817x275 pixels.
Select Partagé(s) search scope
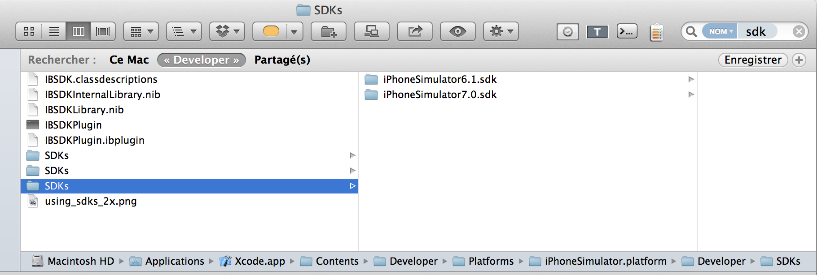(282, 60)
